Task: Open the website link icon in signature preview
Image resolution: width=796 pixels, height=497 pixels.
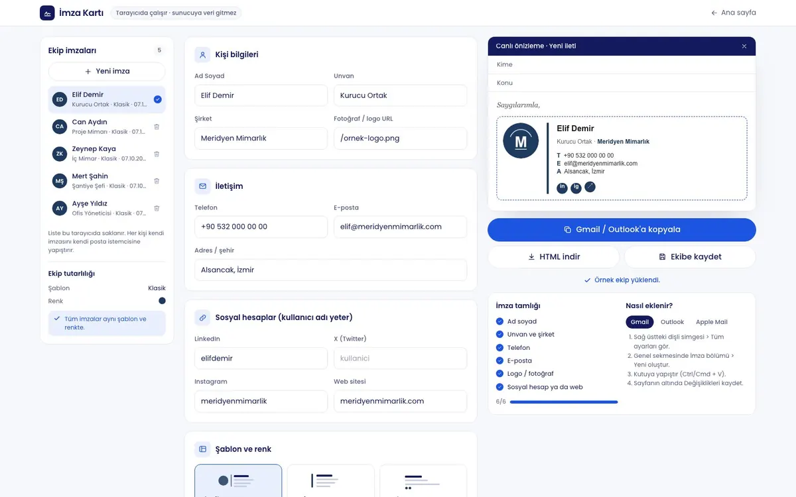Action: point(590,188)
